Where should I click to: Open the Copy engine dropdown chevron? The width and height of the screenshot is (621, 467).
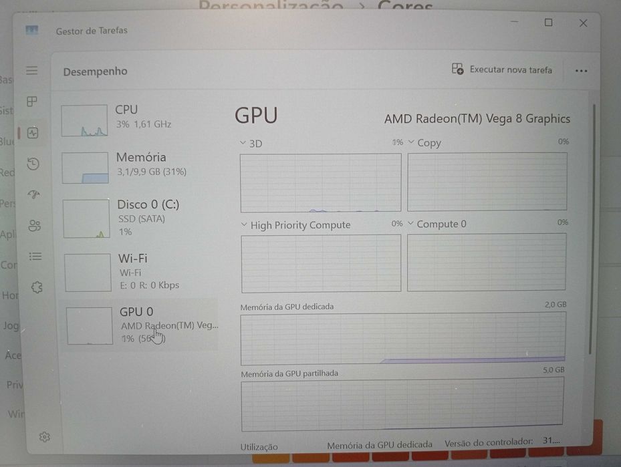411,142
